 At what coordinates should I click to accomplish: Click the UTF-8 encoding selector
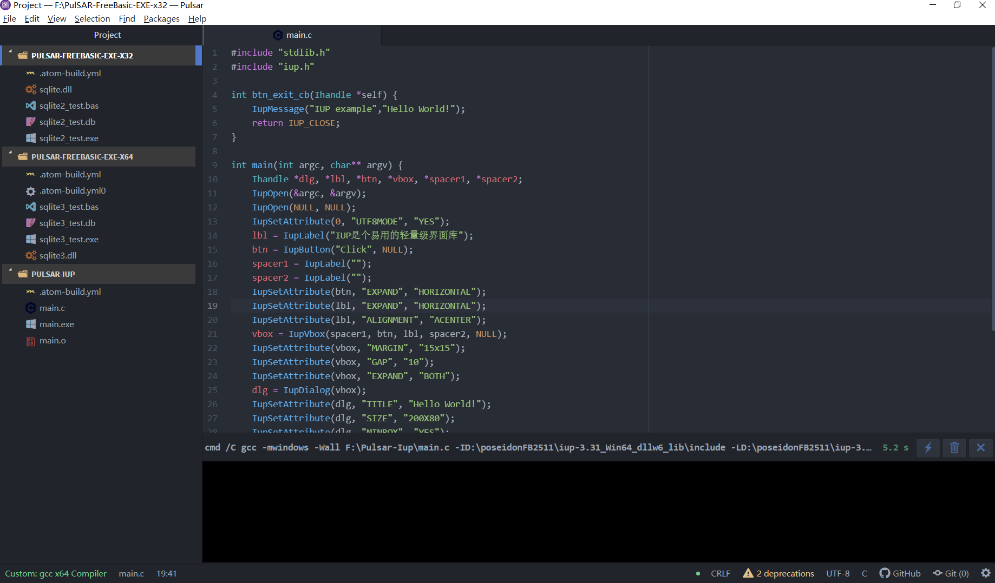click(838, 573)
